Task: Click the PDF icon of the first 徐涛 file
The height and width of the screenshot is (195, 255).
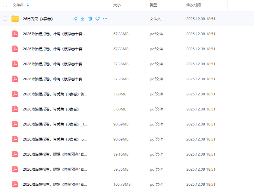Action: [15, 34]
